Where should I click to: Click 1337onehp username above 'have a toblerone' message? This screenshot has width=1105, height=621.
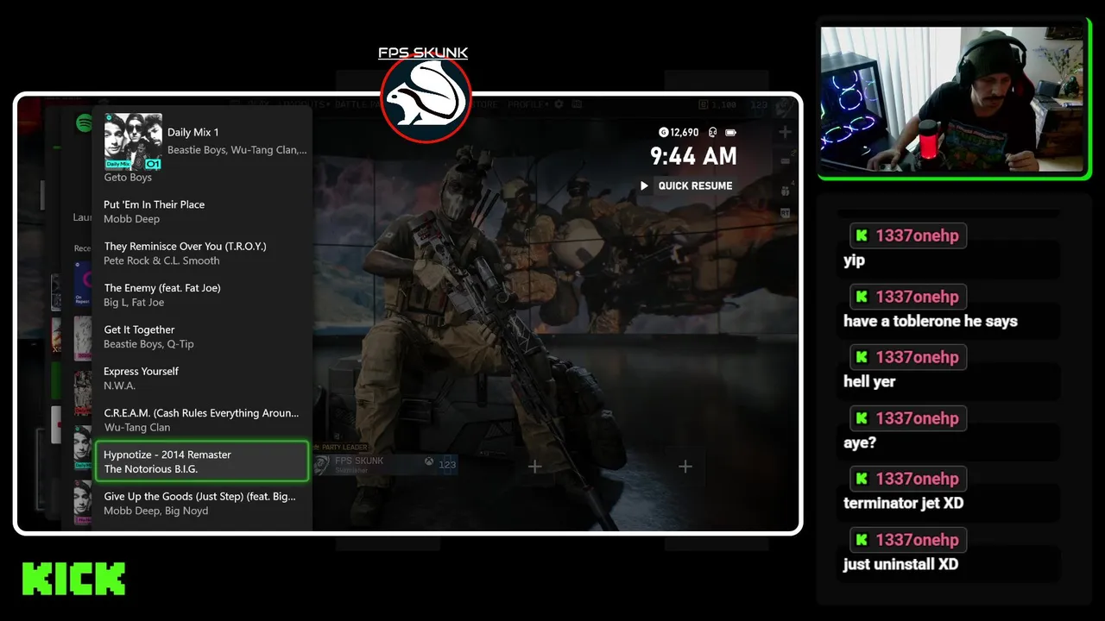pos(917,297)
